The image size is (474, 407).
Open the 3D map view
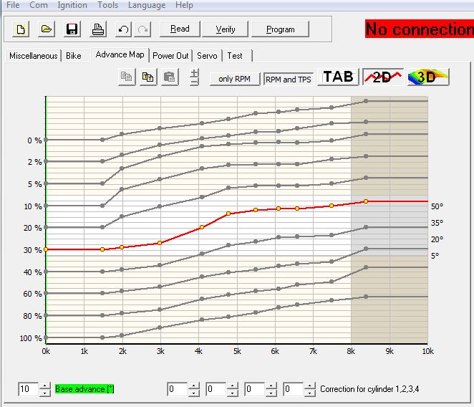pyautogui.click(x=428, y=77)
